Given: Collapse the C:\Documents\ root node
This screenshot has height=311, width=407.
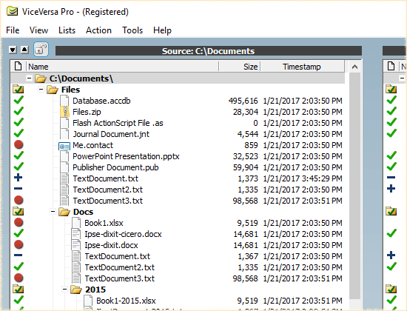Looking at the screenshot, I should coord(29,78).
